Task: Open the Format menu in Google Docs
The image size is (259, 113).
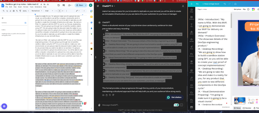Action: [x=26, y=7]
